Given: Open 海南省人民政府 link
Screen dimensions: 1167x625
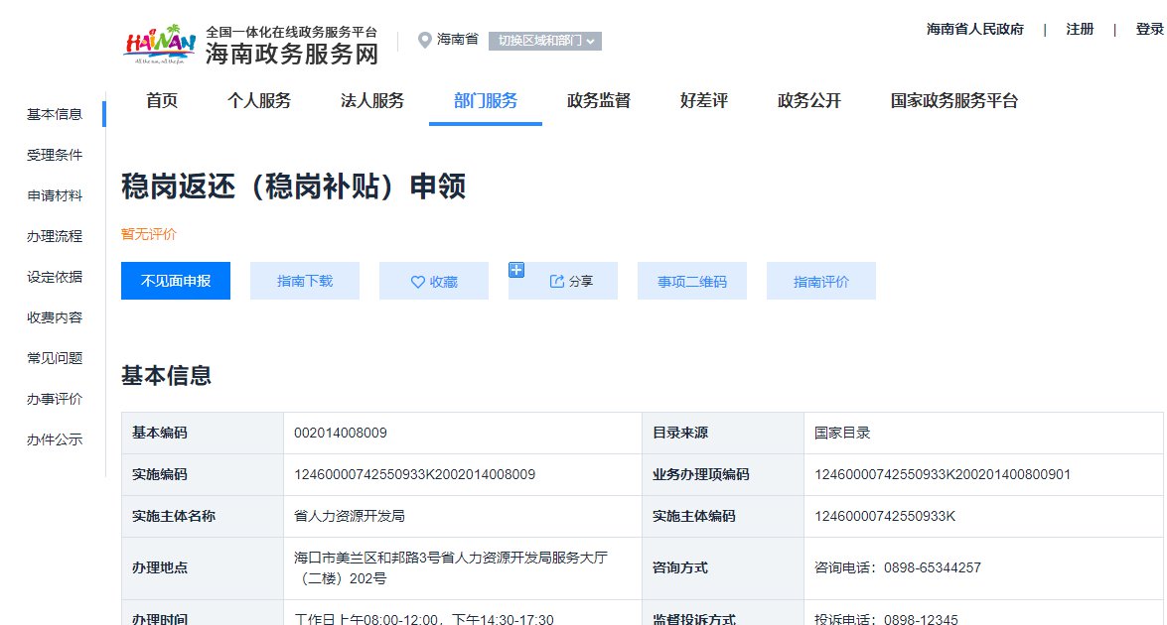Looking at the screenshot, I should tap(975, 29).
